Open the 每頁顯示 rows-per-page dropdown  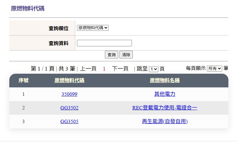214,68
